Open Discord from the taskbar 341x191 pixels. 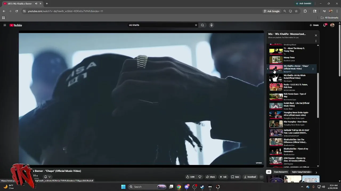pyautogui.click(x=187, y=187)
